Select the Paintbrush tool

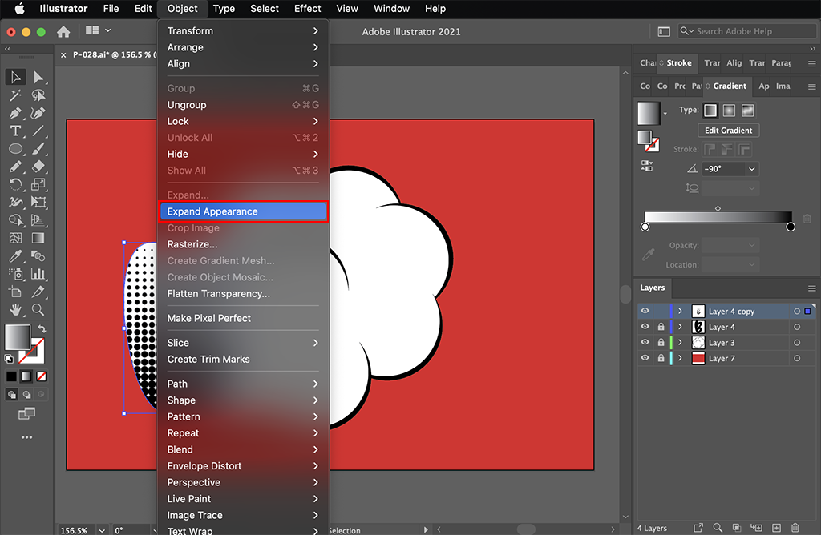point(38,148)
